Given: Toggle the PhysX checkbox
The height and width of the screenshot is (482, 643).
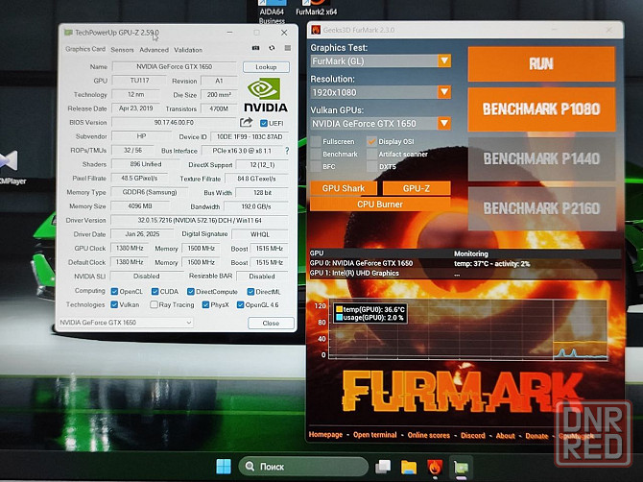Looking at the screenshot, I should coord(205,304).
